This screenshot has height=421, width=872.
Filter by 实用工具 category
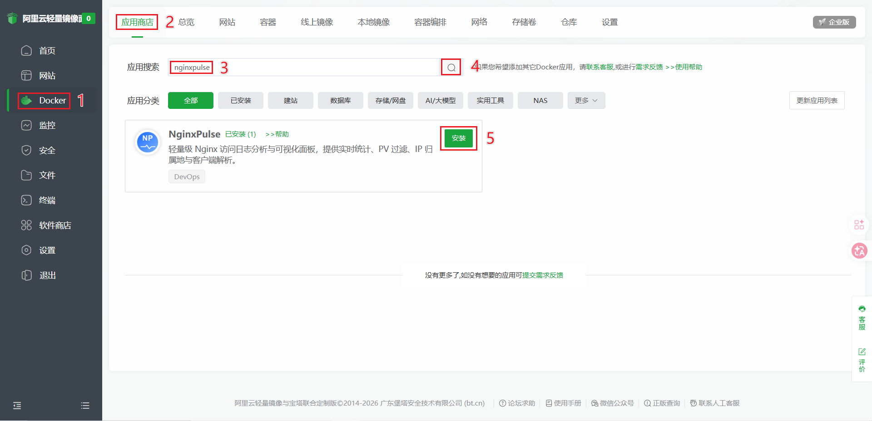(x=490, y=100)
